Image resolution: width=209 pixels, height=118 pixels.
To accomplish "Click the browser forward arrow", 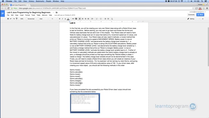I will point(5,8).
